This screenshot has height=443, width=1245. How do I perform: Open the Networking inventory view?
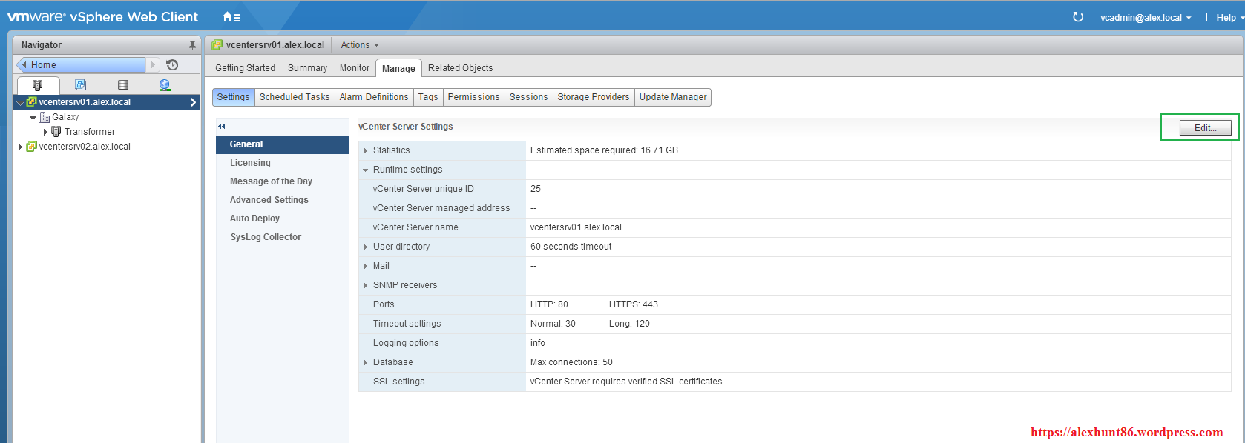pos(165,85)
